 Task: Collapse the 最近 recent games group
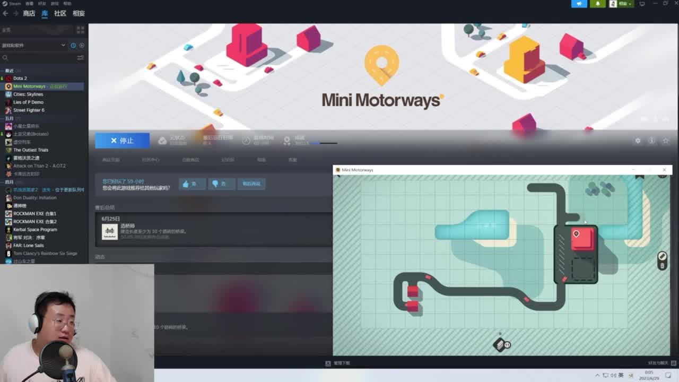click(x=11, y=71)
